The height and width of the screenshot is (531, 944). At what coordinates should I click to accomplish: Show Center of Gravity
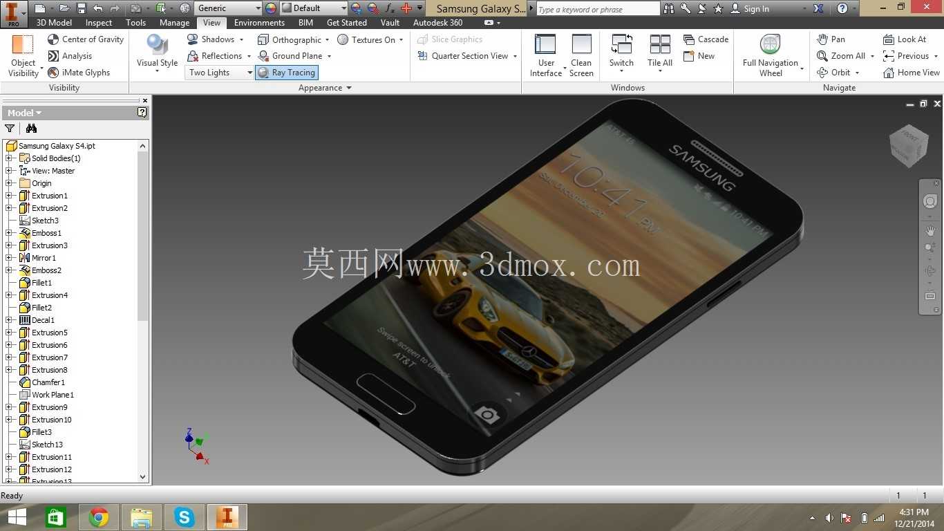(86, 39)
